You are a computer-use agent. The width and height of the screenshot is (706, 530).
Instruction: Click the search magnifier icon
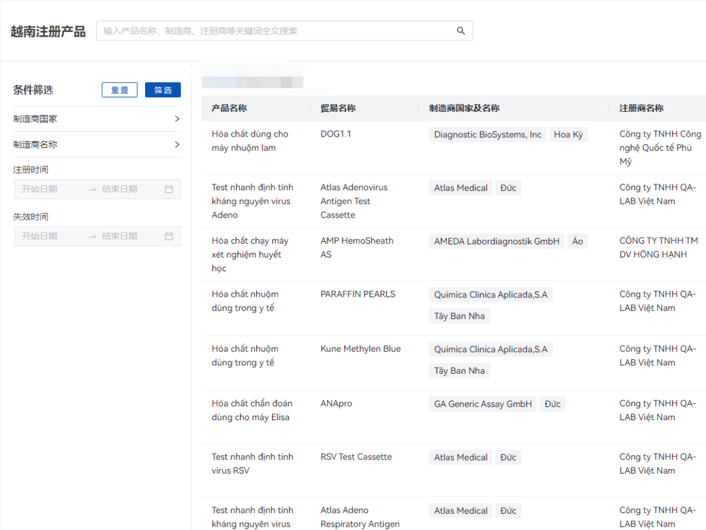coord(461,31)
